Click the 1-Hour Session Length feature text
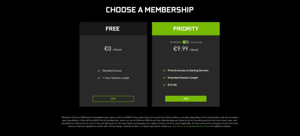Image resolution: width=300 pixels, height=136 pixels. click(116, 78)
